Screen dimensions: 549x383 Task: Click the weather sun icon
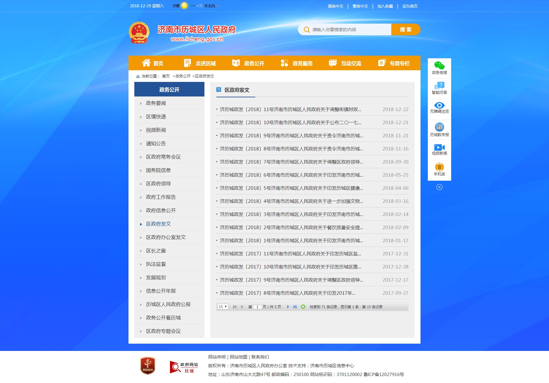(184, 6)
